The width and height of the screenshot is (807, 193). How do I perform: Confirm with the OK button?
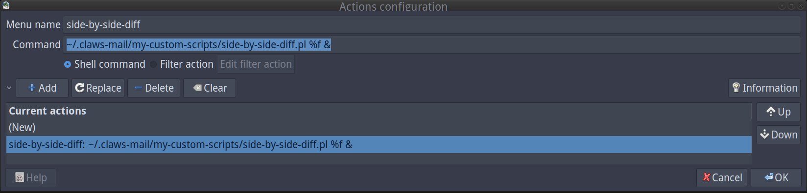click(777, 177)
